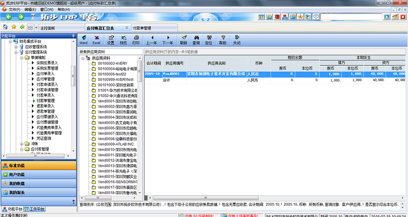The height and width of the screenshot is (217, 408).
Task: Export report using the Excel icon
Action: click(96, 39)
